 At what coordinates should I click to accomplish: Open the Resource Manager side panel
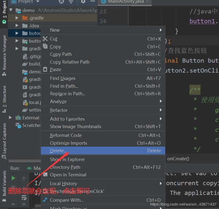(4, 55)
